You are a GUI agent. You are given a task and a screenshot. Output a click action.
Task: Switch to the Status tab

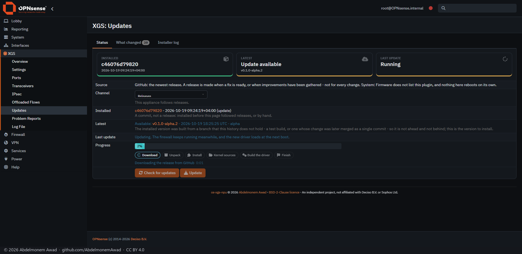pos(102,42)
